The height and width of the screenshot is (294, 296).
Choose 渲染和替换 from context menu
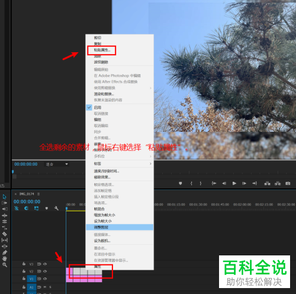[x=104, y=94]
